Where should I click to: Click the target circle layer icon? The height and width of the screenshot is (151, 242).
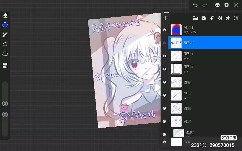click(236, 18)
